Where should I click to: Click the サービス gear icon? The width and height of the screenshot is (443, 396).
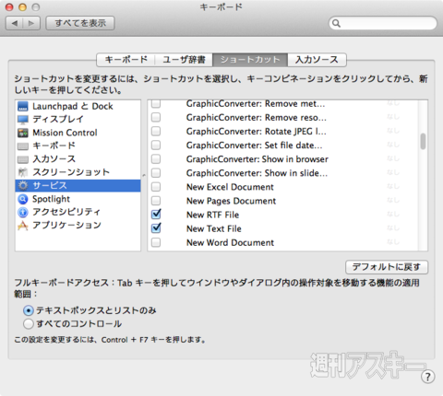pyautogui.click(x=23, y=185)
